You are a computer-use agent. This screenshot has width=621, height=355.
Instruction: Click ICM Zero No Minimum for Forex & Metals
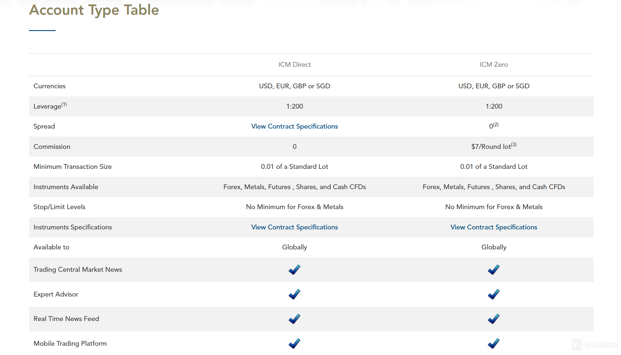[x=494, y=207]
